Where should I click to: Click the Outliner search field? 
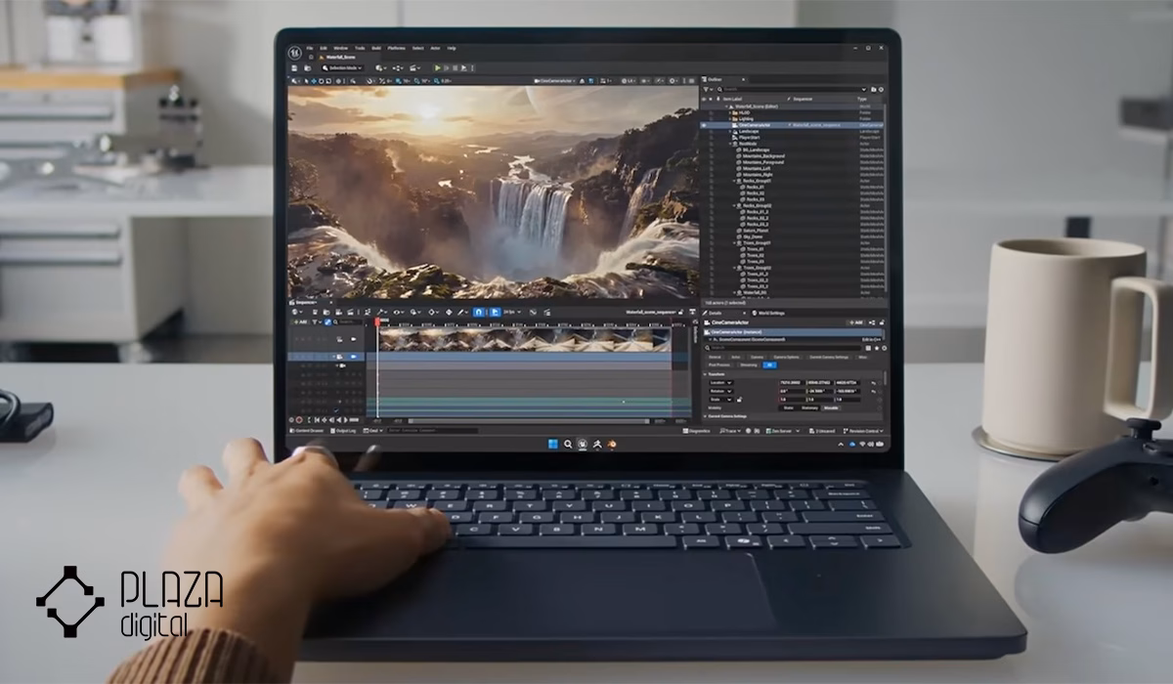click(792, 89)
